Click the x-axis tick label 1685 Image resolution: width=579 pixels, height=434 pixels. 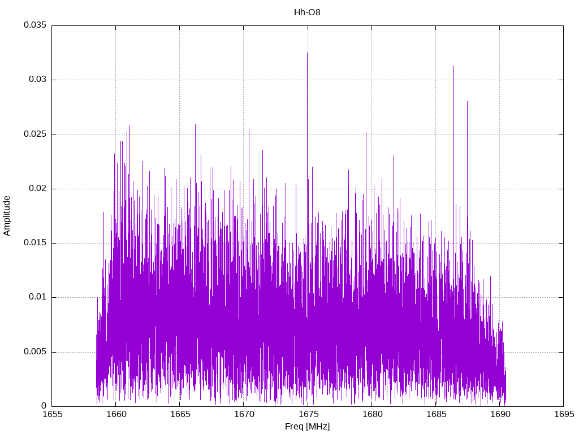click(436, 414)
